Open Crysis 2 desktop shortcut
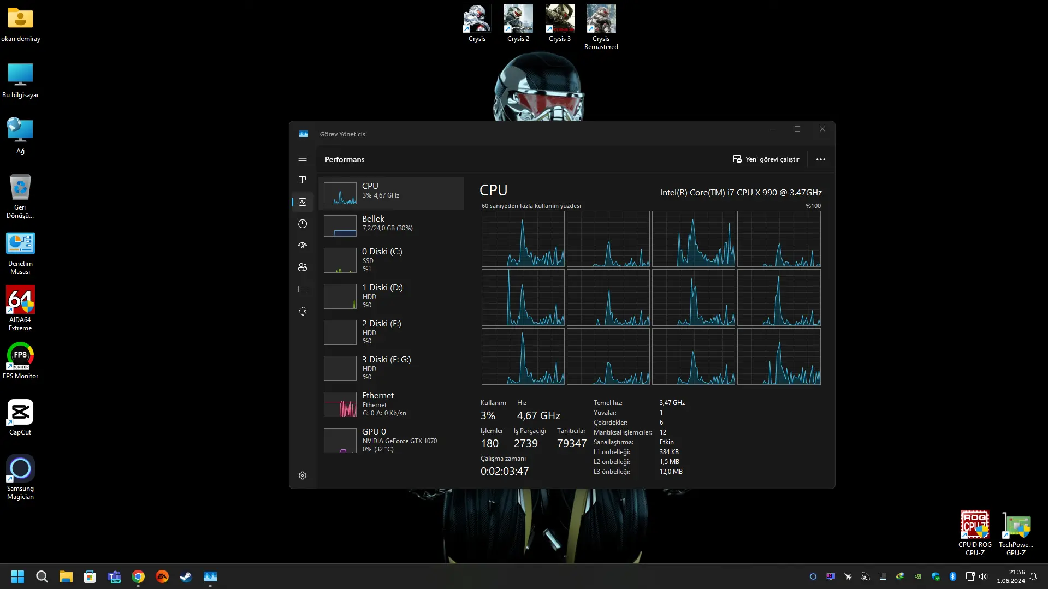The height and width of the screenshot is (589, 1048). coord(518,23)
